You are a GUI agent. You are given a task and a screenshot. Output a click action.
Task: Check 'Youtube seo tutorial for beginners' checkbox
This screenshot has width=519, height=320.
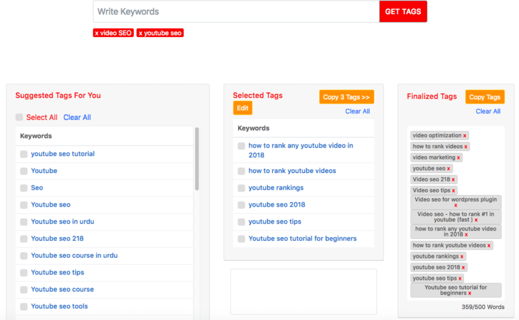click(241, 238)
